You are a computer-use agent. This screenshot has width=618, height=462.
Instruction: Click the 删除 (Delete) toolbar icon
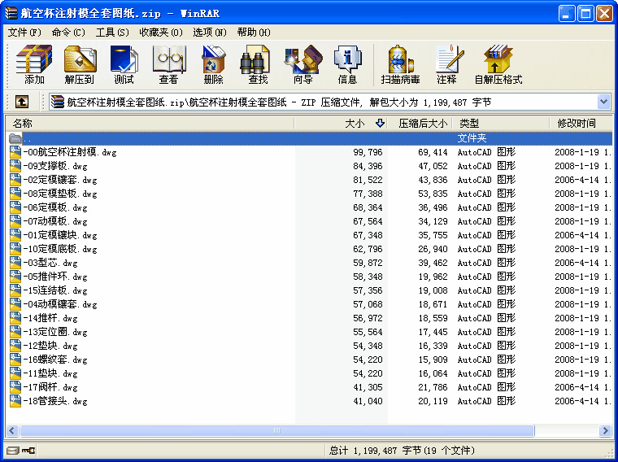click(213, 64)
